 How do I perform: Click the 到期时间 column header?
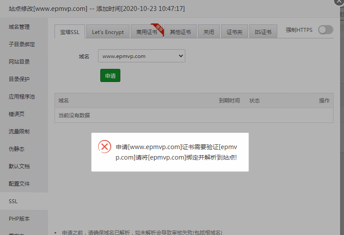pyautogui.click(x=229, y=100)
